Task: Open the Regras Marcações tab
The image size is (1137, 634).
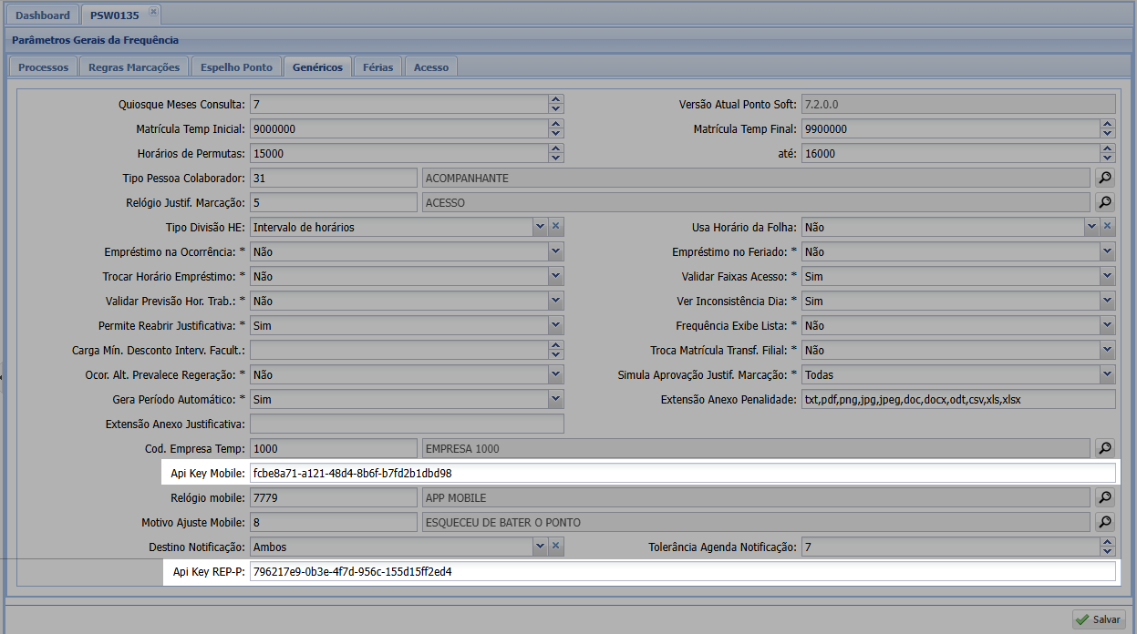Action: pyautogui.click(x=135, y=67)
